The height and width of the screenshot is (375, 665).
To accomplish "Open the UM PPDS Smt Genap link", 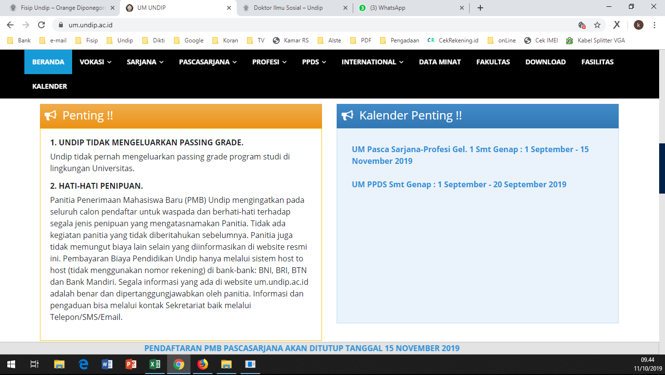I will [x=459, y=184].
